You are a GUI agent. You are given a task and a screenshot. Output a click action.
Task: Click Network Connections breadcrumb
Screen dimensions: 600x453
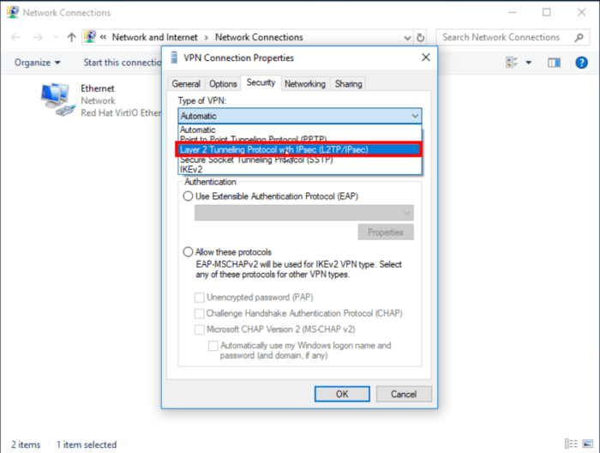pos(259,37)
